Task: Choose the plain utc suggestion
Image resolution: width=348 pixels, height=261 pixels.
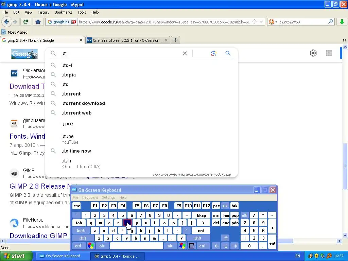Action: [141, 84]
